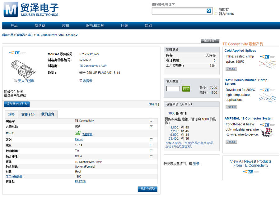Image resolution: width=280 pixels, height=198 pixels.
Task: Click the 登录 login link
Action: (x=196, y=164)
